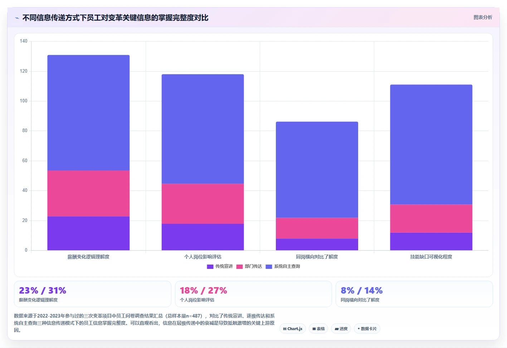Select the pink segment of the 同岗横向对比了解度 bar

click(x=317, y=228)
